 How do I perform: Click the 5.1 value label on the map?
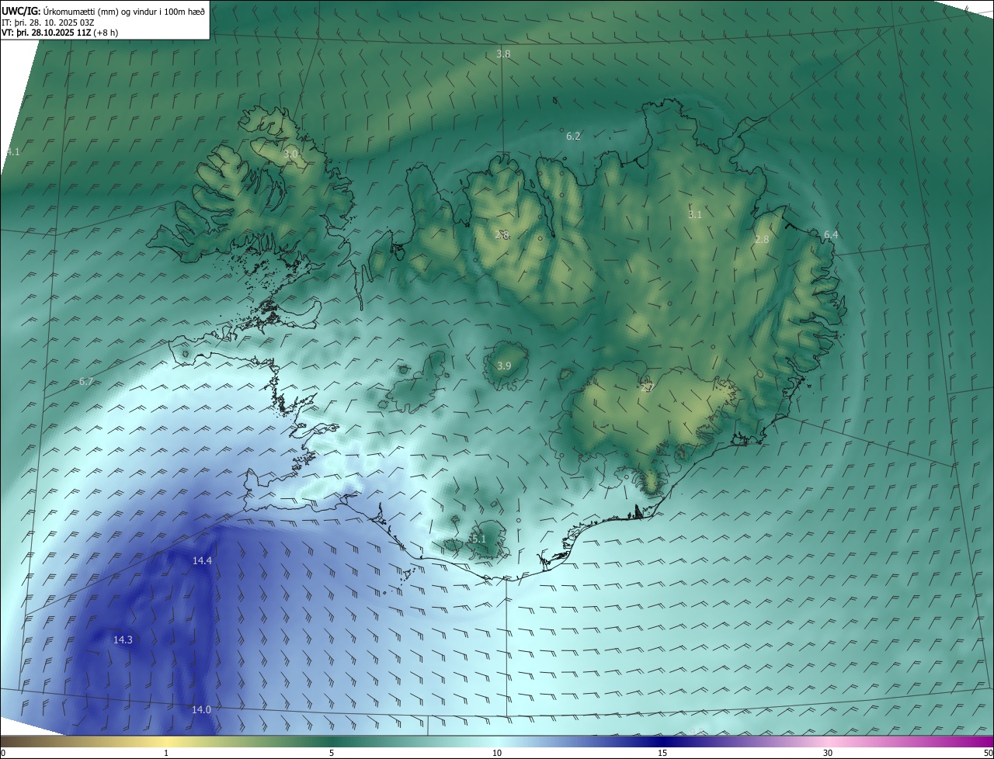click(478, 539)
